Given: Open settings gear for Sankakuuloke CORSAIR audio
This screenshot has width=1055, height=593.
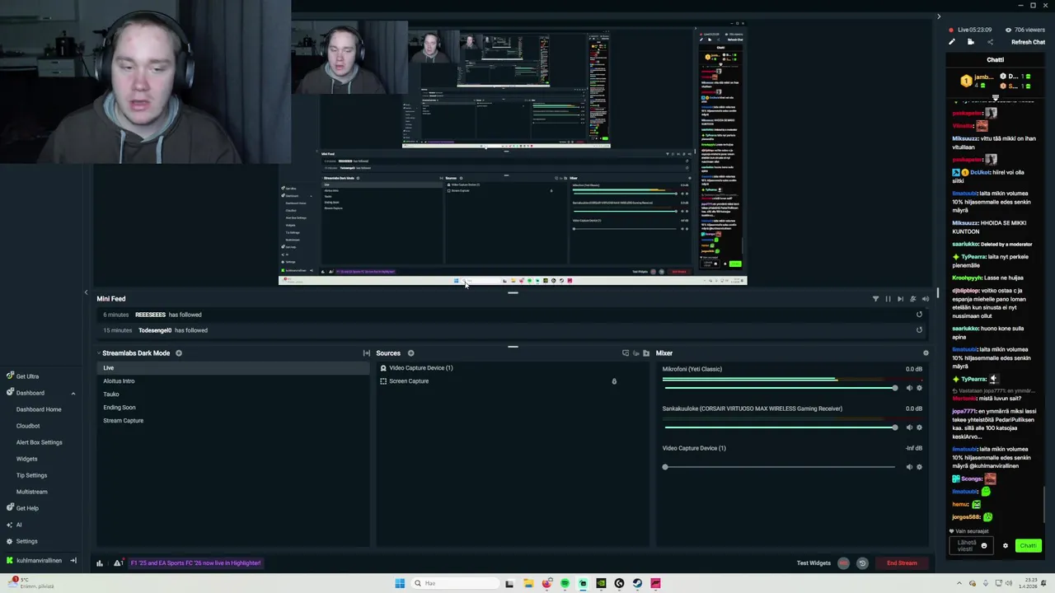Looking at the screenshot, I should [919, 427].
